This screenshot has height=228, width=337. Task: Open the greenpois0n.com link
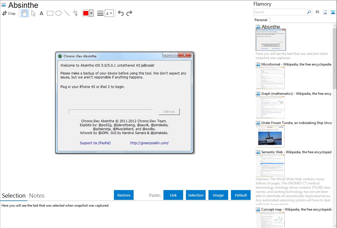tap(149, 143)
